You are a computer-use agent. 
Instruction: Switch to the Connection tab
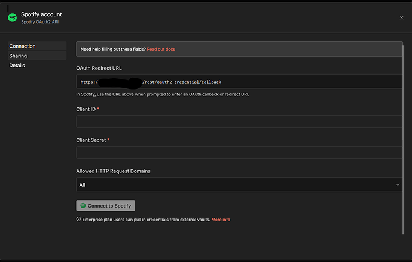[x=22, y=46]
